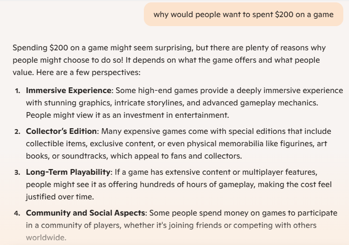Image resolution: width=349 pixels, height=245 pixels.
Task: Click the faded word 'worldwide'
Action: click(x=45, y=238)
